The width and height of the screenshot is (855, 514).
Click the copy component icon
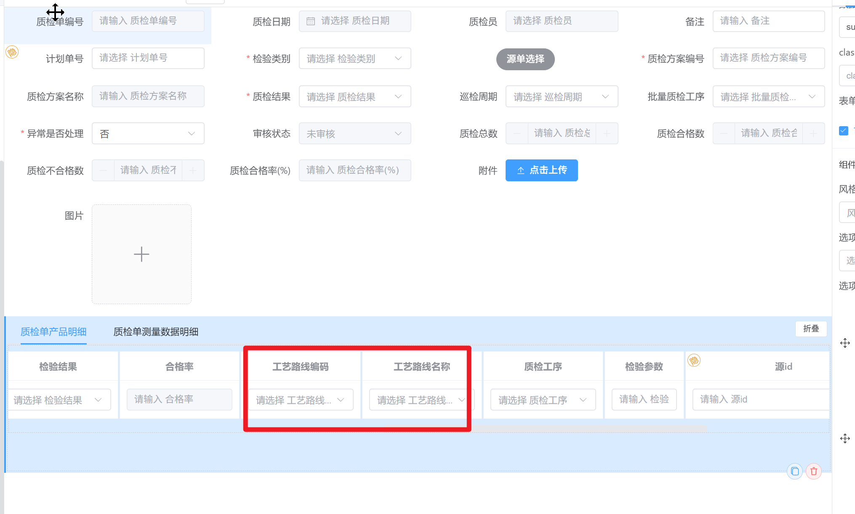[794, 471]
